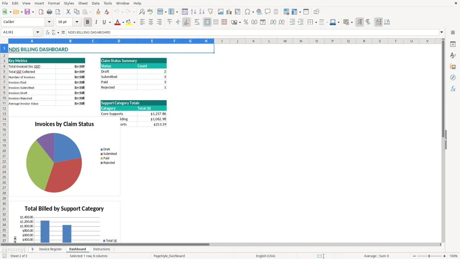Toggle print preview

tap(58, 12)
